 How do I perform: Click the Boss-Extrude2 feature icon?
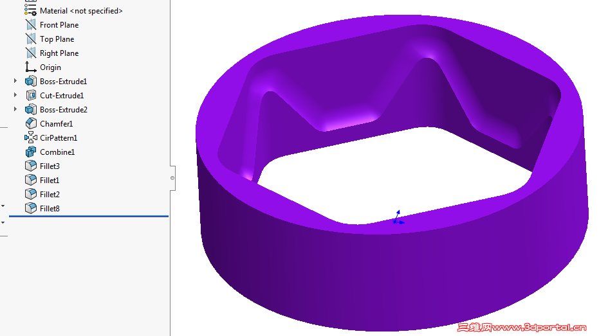point(31,109)
